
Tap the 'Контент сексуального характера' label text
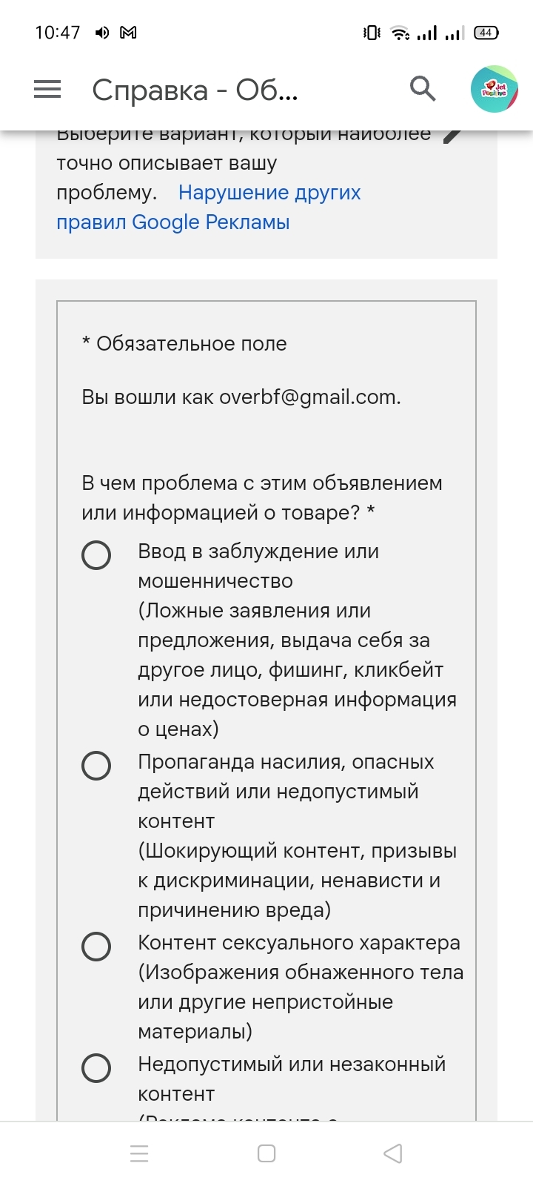(299, 943)
